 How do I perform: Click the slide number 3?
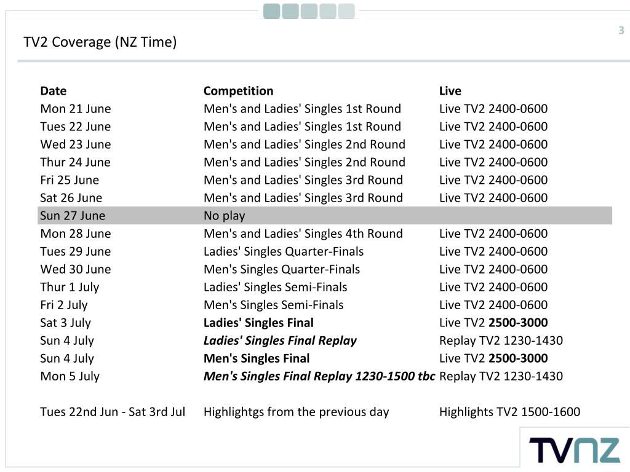coord(621,31)
